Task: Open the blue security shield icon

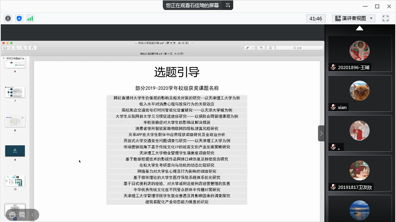Action: coord(19,18)
